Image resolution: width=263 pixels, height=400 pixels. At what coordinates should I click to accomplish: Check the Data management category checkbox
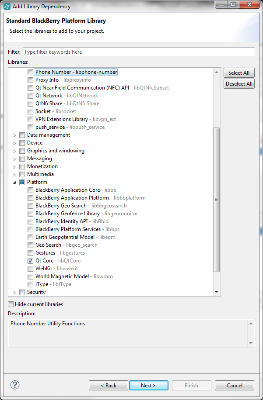[22, 135]
